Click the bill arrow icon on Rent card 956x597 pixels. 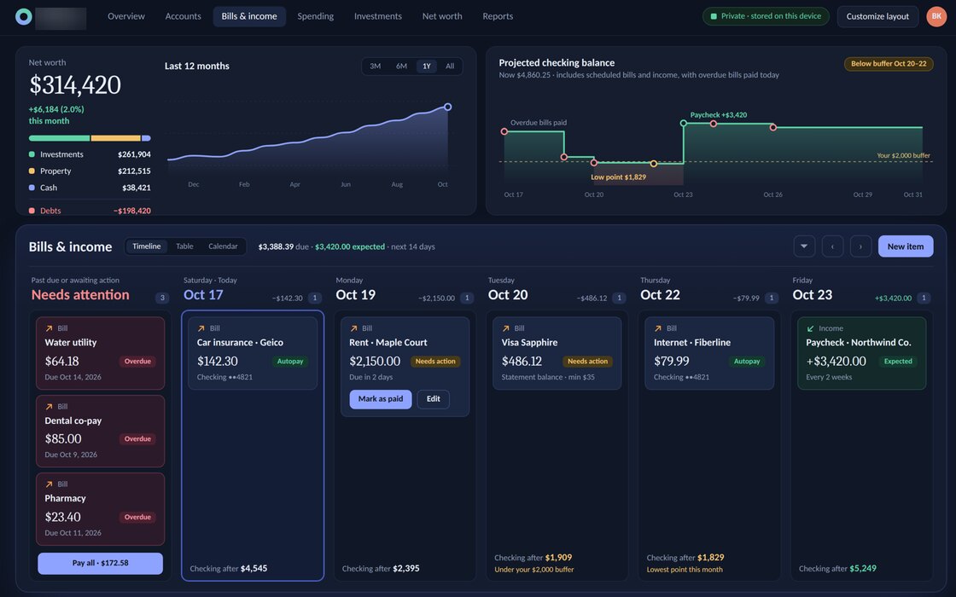(353, 328)
